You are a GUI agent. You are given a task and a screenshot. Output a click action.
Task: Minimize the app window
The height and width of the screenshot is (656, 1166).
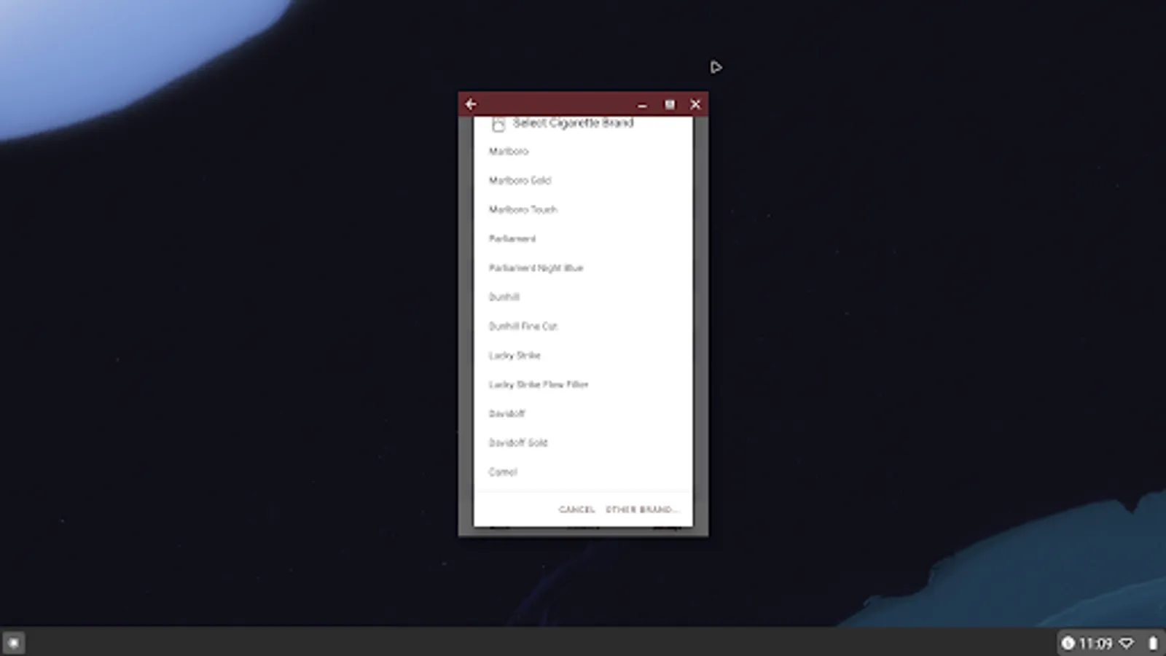pyautogui.click(x=642, y=105)
